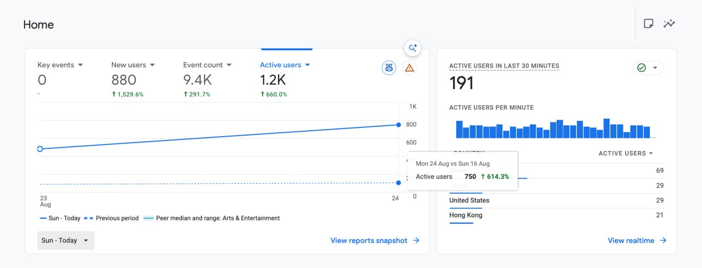Viewport: 702px width, 268px height.
Task: Click the search-insights magnifier icon above the chart
Action: point(412,48)
